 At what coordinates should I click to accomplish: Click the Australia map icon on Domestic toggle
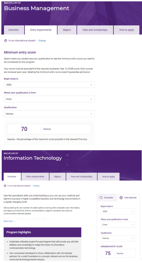point(101,198)
